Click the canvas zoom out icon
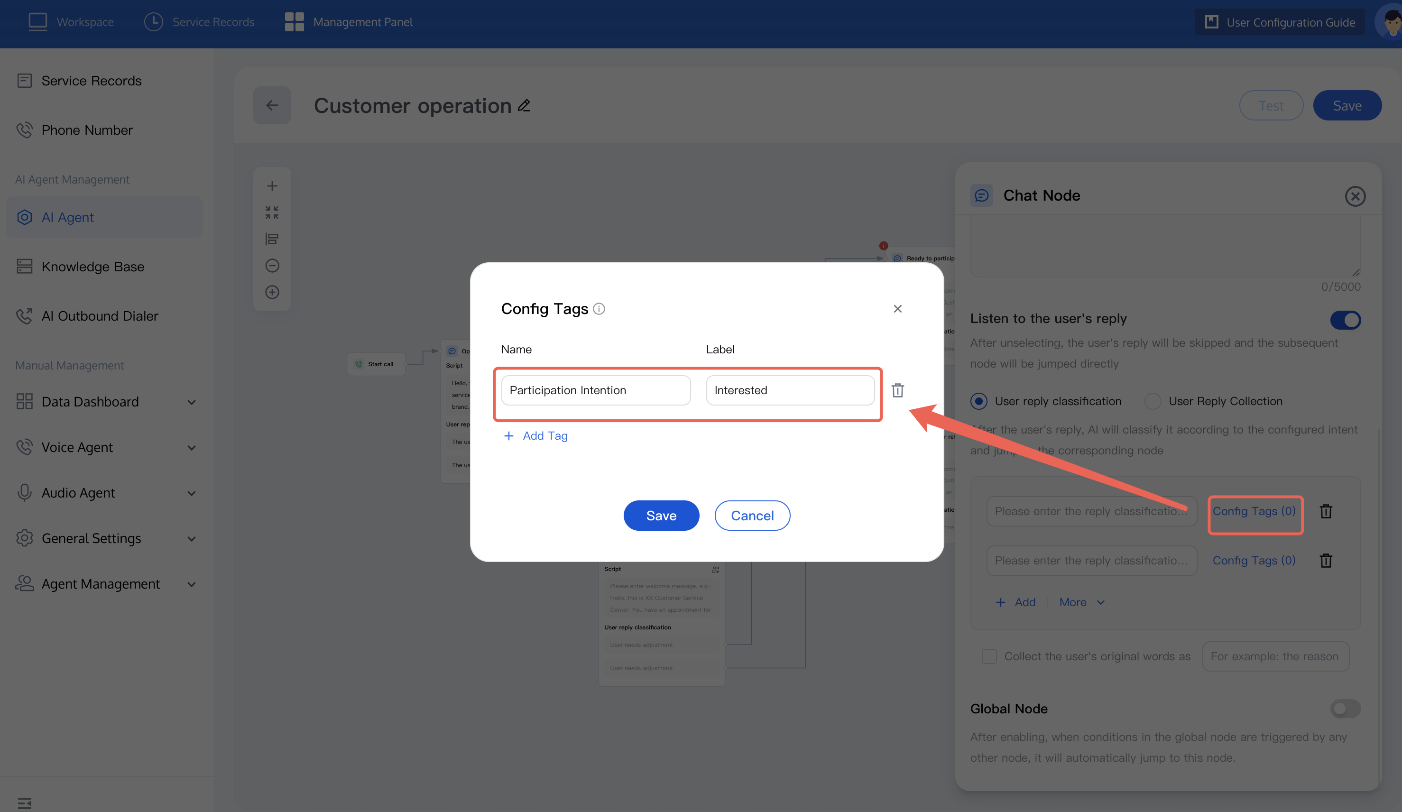The width and height of the screenshot is (1402, 812). tap(272, 266)
